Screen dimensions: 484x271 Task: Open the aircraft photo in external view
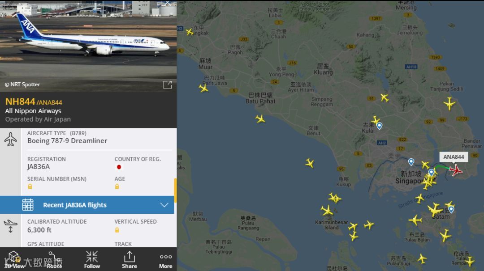tap(167, 85)
